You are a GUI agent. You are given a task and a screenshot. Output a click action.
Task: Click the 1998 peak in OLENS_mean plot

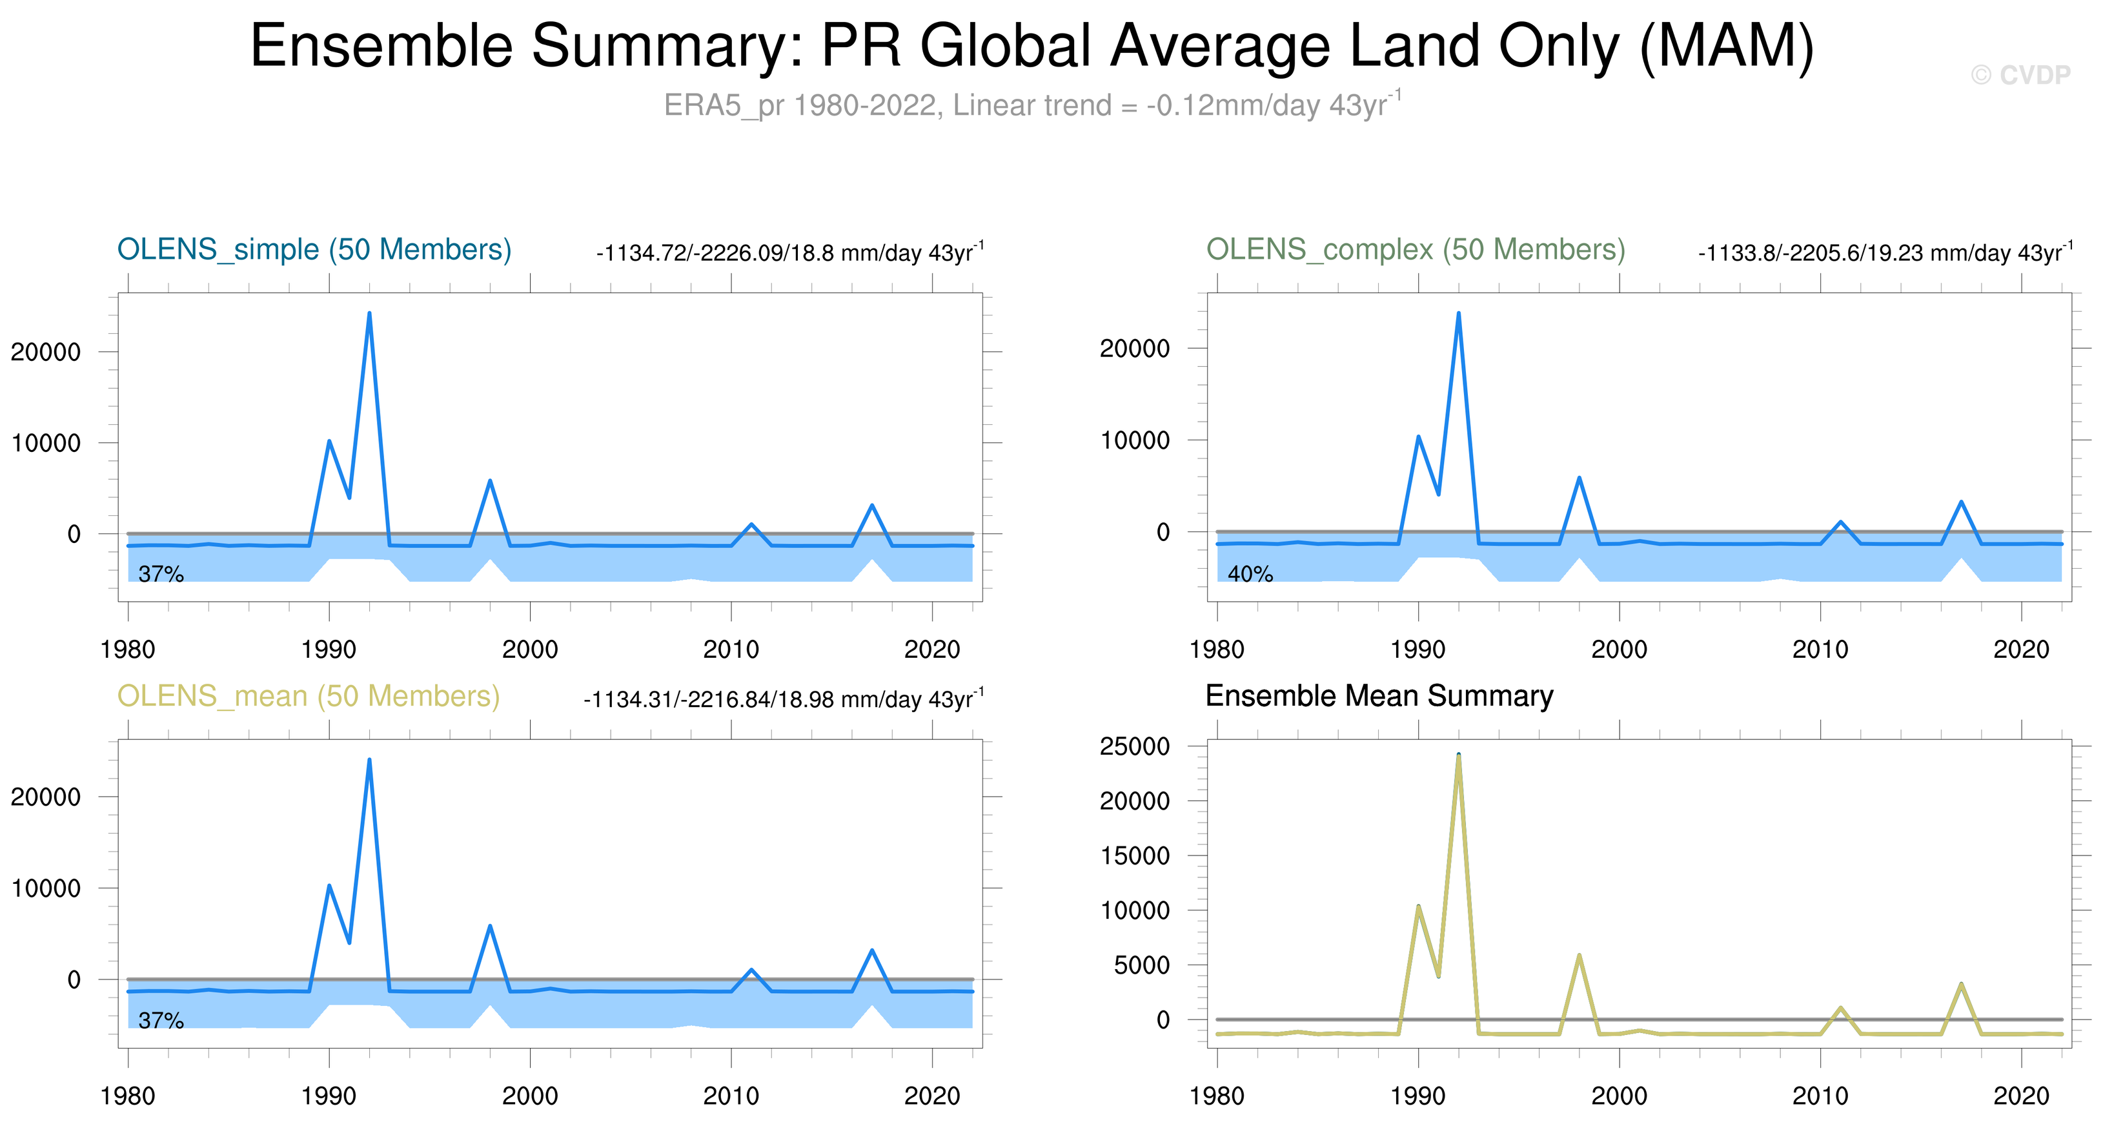pyautogui.click(x=490, y=926)
